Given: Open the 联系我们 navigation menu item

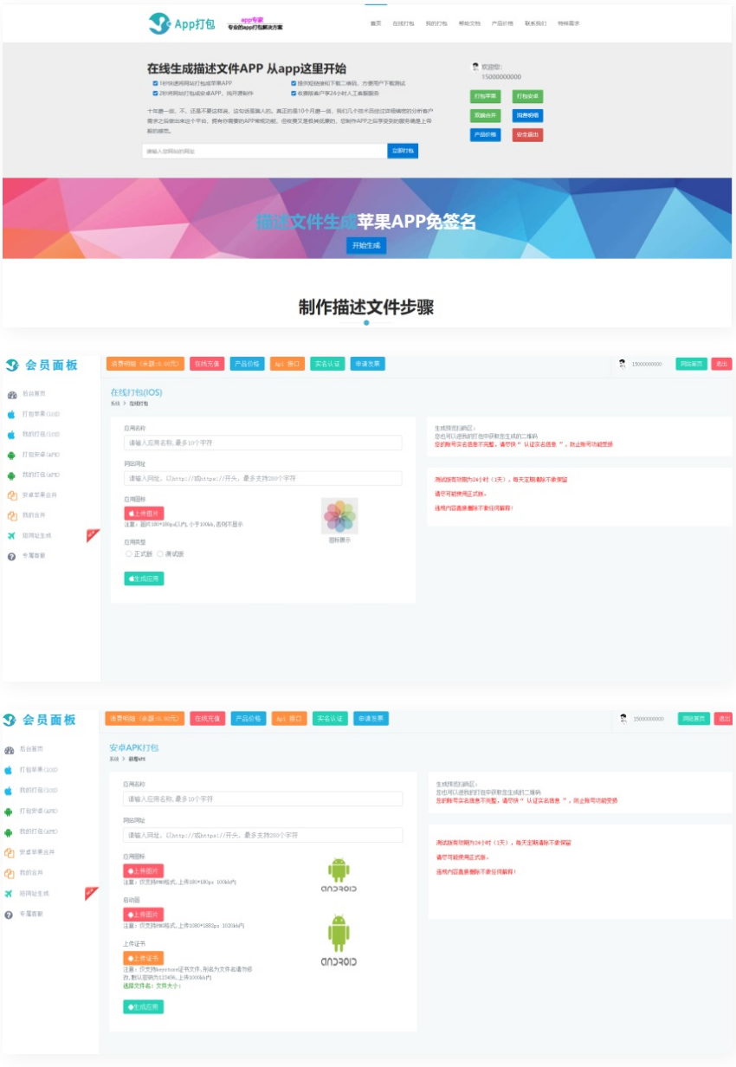Looking at the screenshot, I should pos(534,24).
